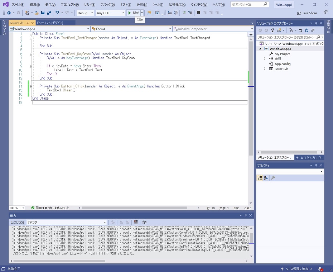
Task: Click the Save All icon
Action: point(49,13)
